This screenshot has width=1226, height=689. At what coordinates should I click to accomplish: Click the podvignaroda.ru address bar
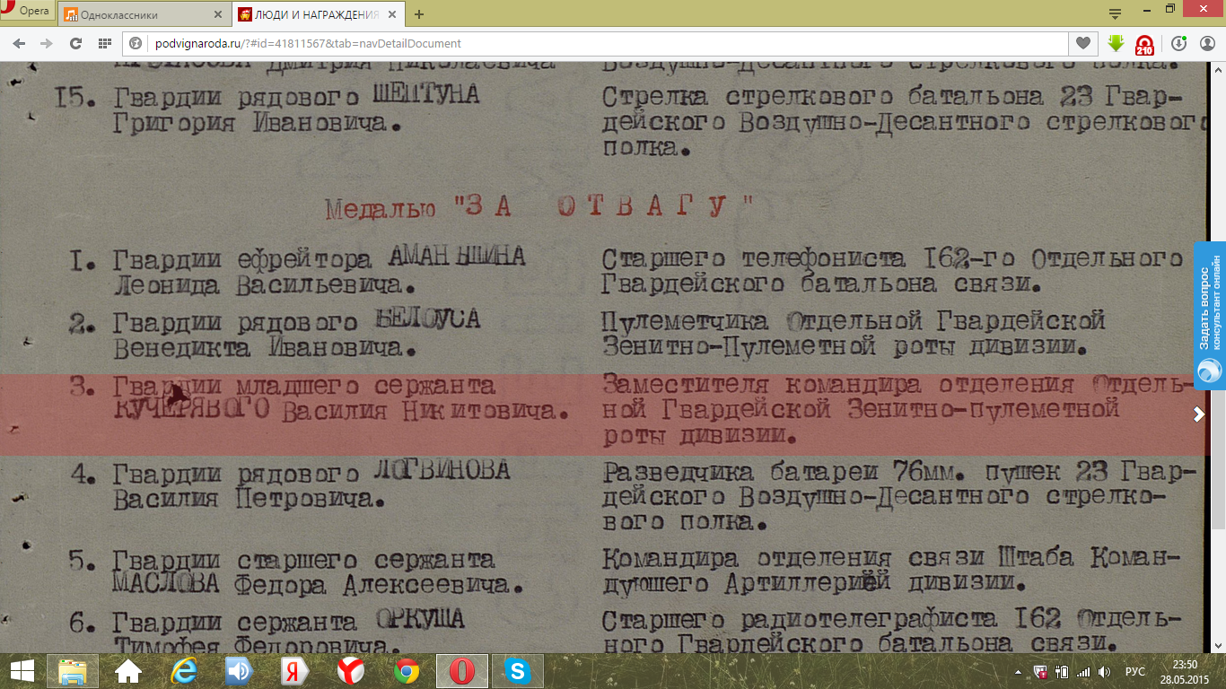(x=592, y=43)
